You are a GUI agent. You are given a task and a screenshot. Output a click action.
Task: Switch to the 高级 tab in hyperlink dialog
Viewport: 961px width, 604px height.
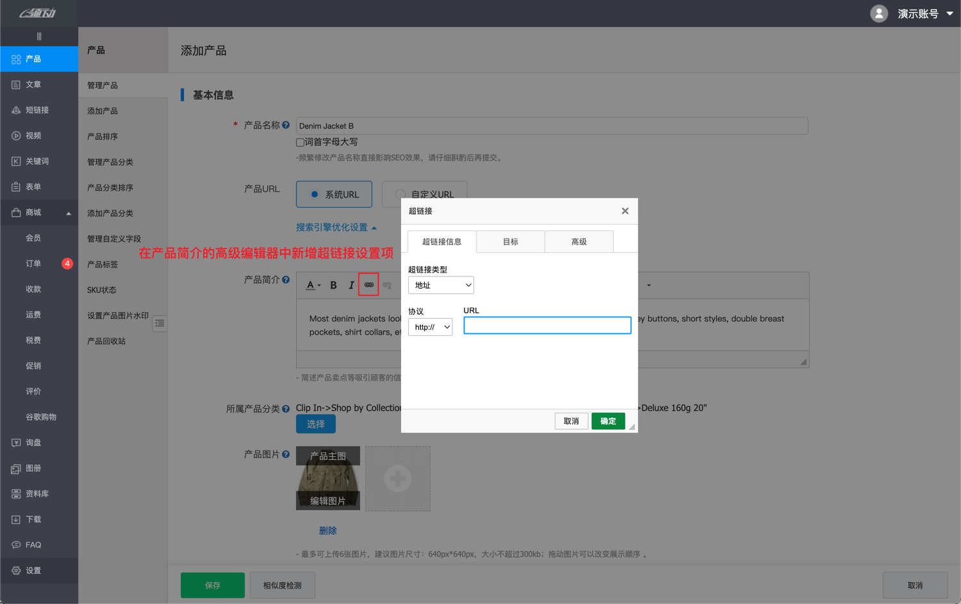579,241
